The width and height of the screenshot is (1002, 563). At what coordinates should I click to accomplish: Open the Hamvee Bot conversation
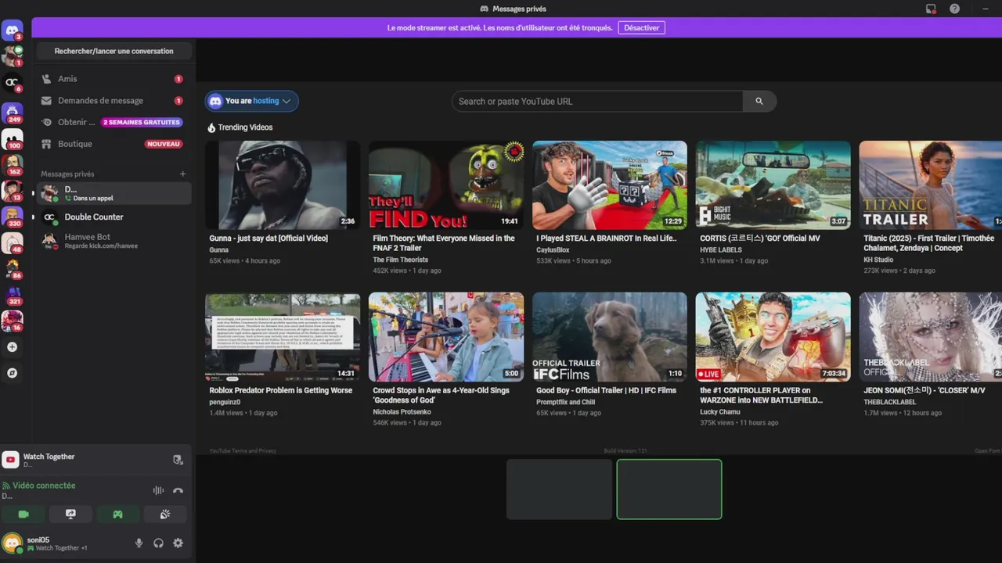(x=114, y=240)
